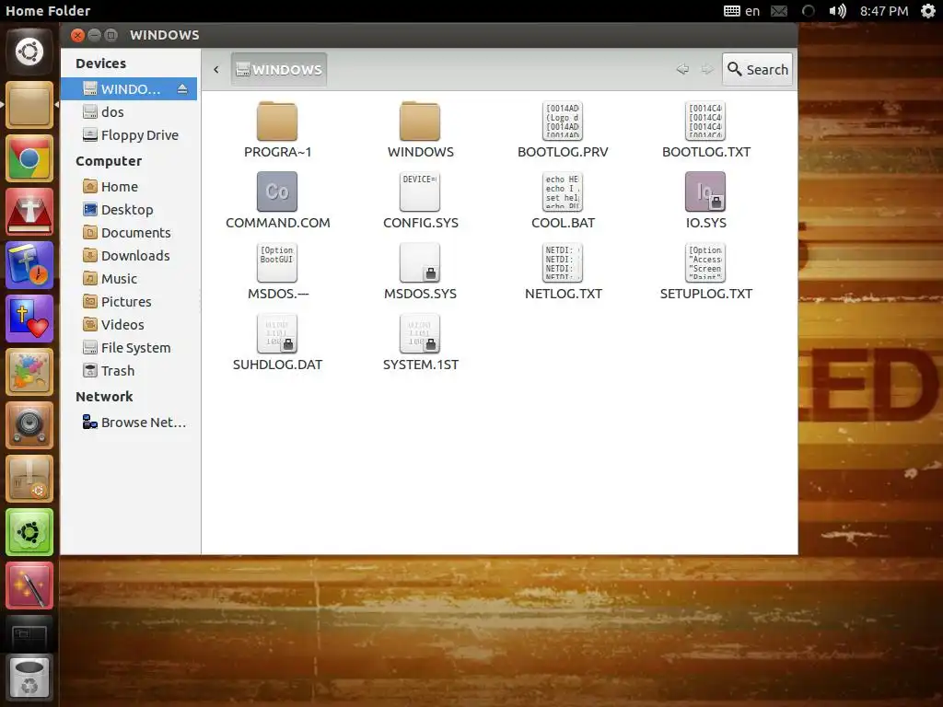Go back with the left arrow navigation button
This screenshot has width=943, height=707.
tap(682, 69)
